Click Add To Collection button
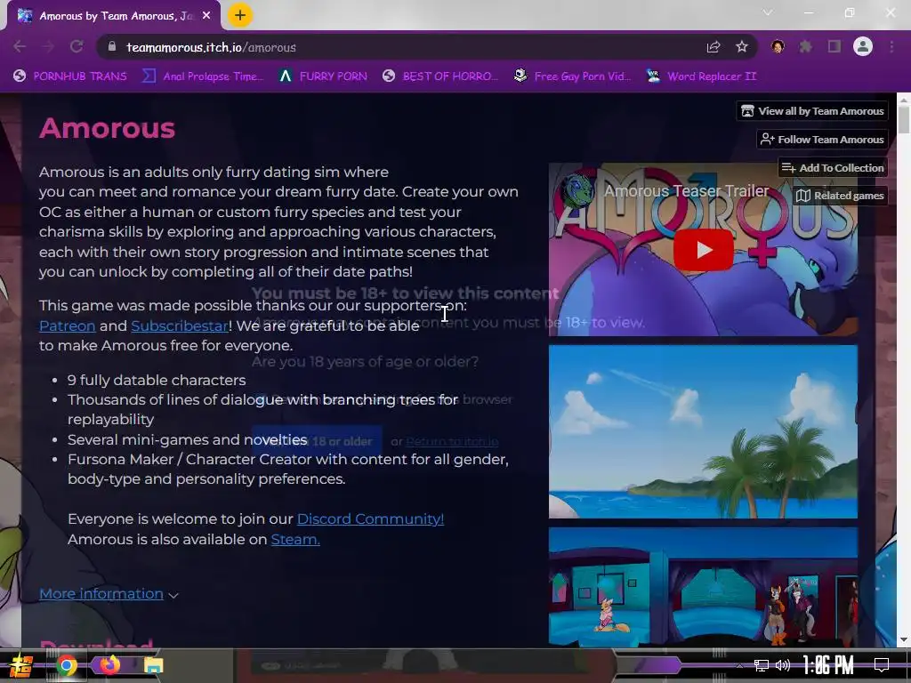Viewport: 911px width, 683px height. coord(833,168)
